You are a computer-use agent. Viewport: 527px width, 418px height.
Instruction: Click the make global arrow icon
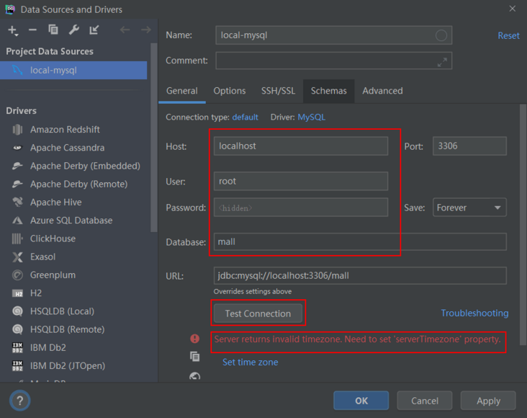[94, 30]
